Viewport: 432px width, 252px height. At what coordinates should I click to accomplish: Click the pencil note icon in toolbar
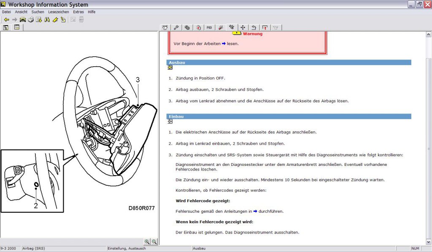pyautogui.click(x=63, y=19)
